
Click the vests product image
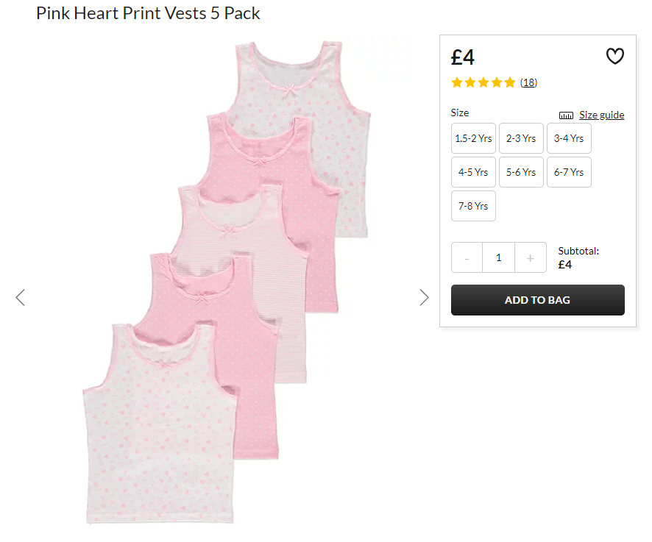227,282
